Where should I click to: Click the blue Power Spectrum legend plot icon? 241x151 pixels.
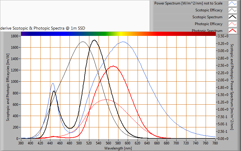tap(232, 4)
